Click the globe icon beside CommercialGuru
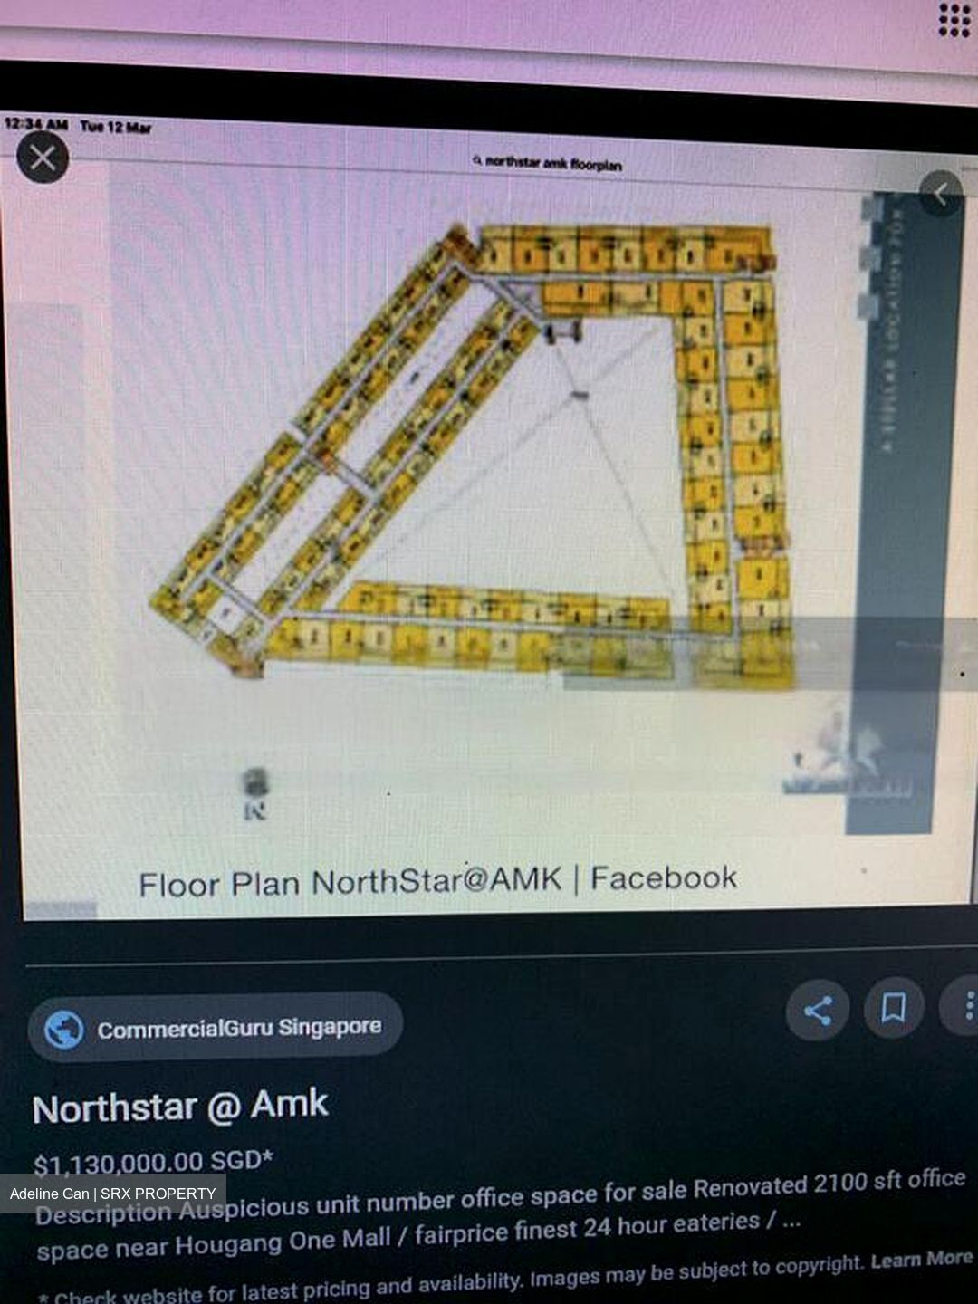 click(x=64, y=1030)
